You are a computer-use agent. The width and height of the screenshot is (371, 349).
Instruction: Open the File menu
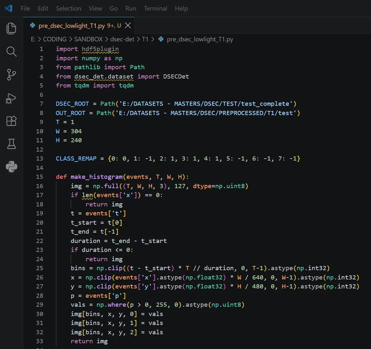[25, 9]
